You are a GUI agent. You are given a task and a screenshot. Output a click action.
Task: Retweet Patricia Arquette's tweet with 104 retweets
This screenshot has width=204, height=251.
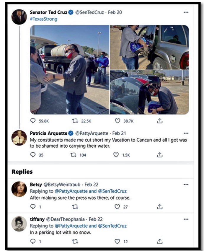pos(75,155)
